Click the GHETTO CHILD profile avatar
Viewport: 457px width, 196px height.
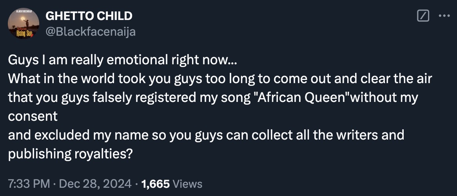pos(24,24)
